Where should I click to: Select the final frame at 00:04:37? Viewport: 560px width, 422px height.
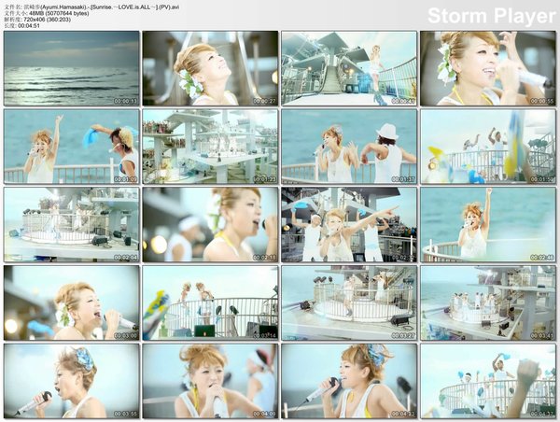488,381
